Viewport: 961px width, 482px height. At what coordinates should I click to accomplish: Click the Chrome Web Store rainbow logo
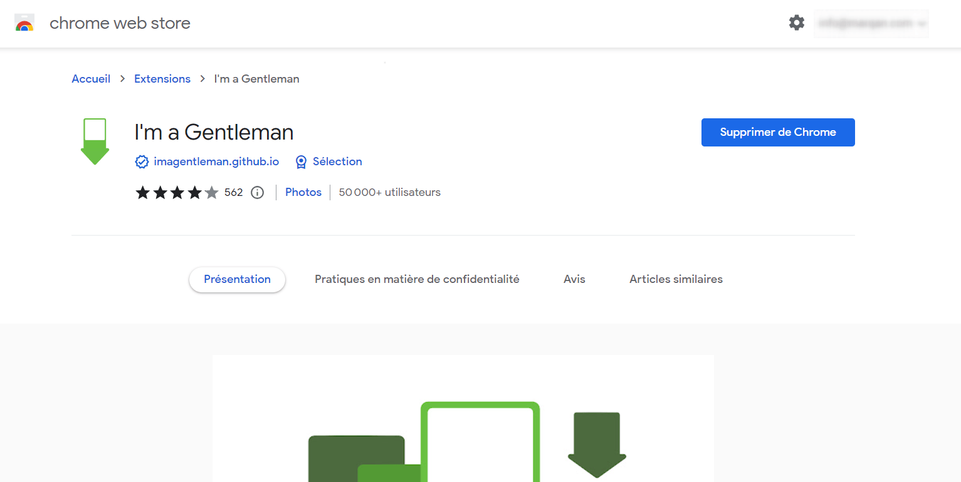pos(24,23)
